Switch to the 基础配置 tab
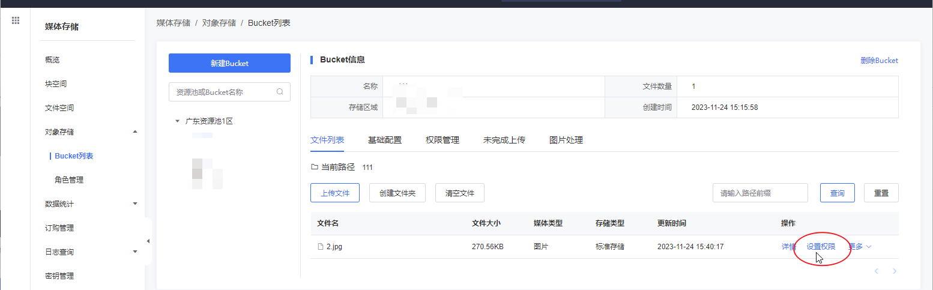Image resolution: width=933 pixels, height=290 pixels. [x=384, y=140]
